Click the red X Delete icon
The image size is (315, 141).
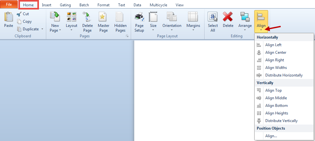click(228, 17)
